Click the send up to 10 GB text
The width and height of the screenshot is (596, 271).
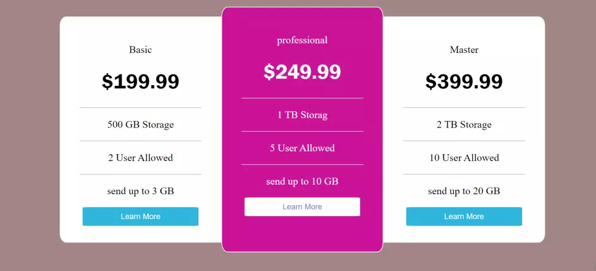pyautogui.click(x=302, y=182)
